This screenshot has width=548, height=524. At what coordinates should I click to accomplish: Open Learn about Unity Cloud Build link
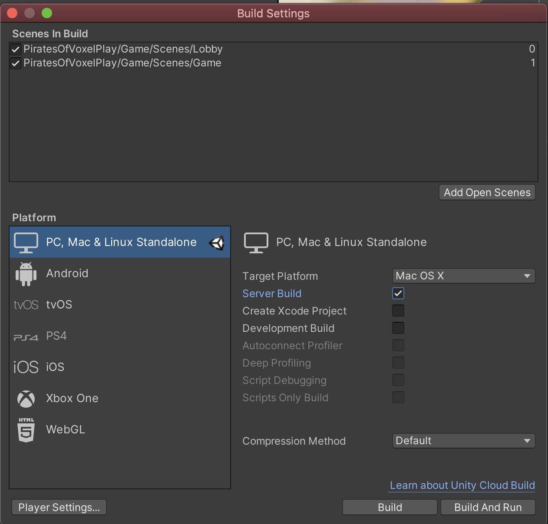click(x=462, y=485)
